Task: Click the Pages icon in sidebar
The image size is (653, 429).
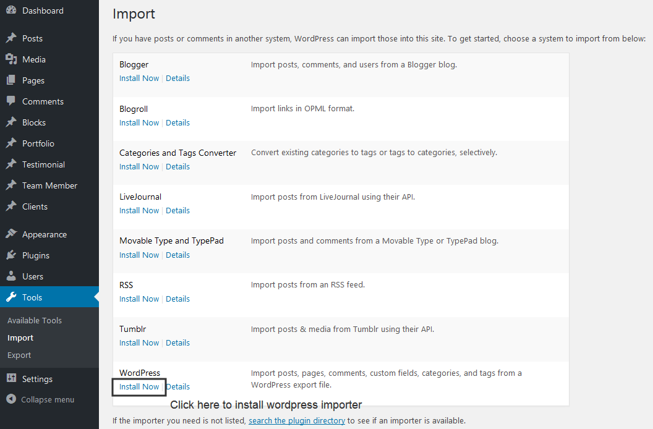Action: coord(11,80)
